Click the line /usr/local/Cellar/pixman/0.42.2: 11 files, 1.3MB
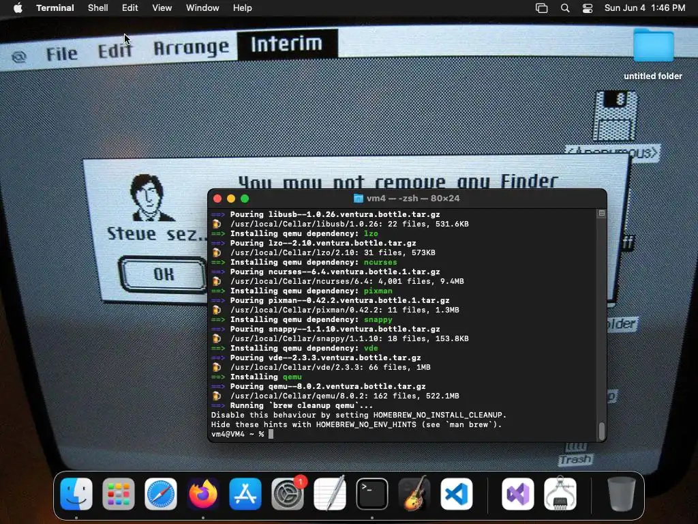This screenshot has height=524, width=698. point(344,310)
